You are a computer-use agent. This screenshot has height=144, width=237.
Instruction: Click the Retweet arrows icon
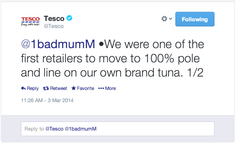46,88
